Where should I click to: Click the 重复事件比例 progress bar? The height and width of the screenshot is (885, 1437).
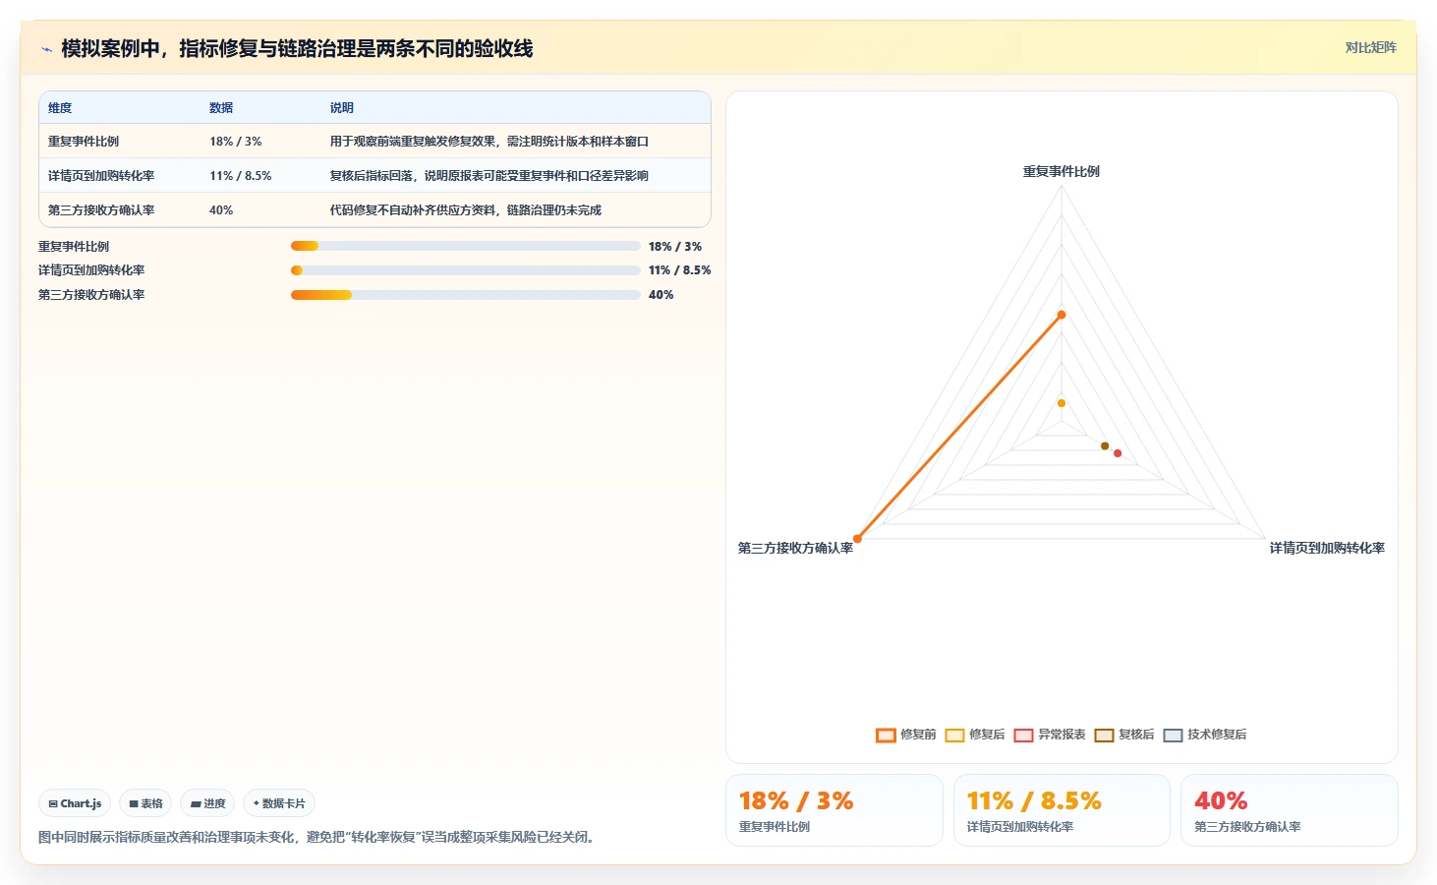[x=465, y=246]
